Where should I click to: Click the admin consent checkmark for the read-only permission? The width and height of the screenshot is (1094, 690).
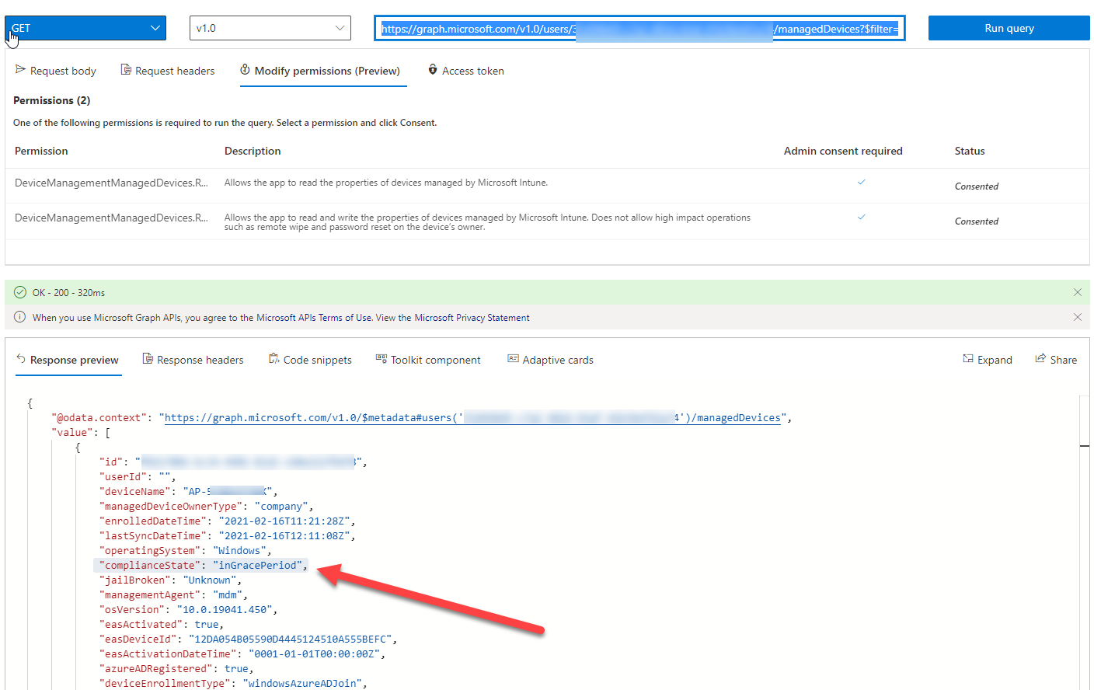pos(861,182)
